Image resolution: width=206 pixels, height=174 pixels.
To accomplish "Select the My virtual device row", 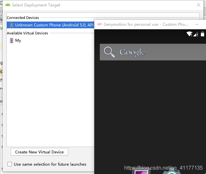I will [x=51, y=41].
